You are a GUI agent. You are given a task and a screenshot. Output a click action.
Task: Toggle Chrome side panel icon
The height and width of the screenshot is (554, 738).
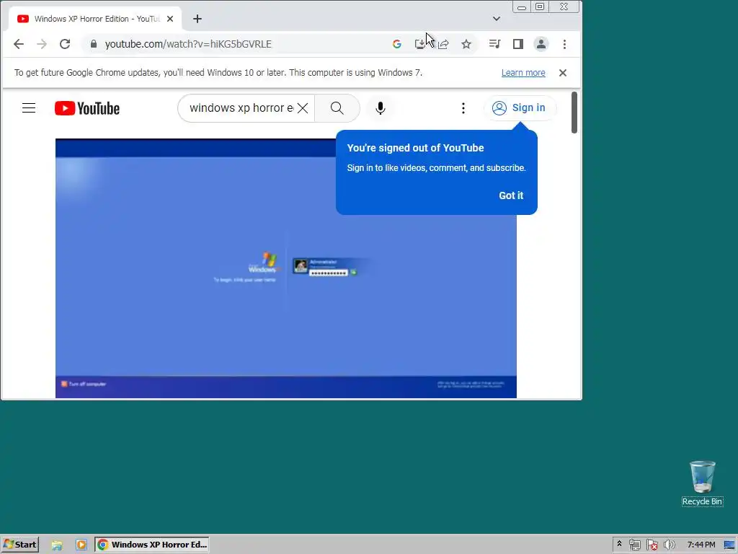pyautogui.click(x=517, y=44)
